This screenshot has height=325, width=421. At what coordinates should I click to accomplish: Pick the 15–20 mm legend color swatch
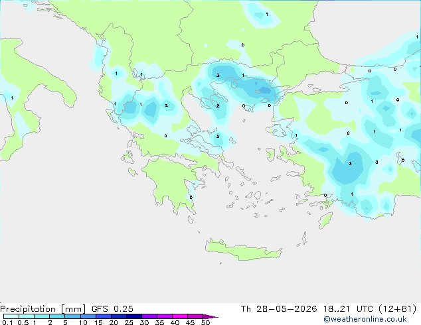103,316
